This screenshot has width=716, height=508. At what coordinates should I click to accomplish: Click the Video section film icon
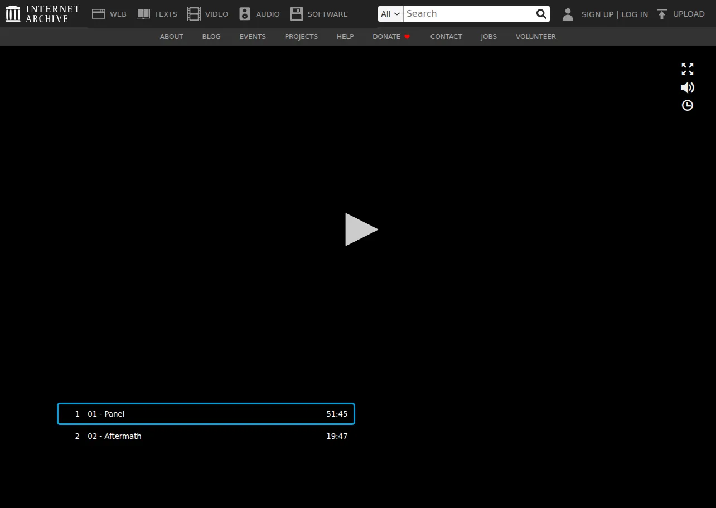click(x=194, y=14)
